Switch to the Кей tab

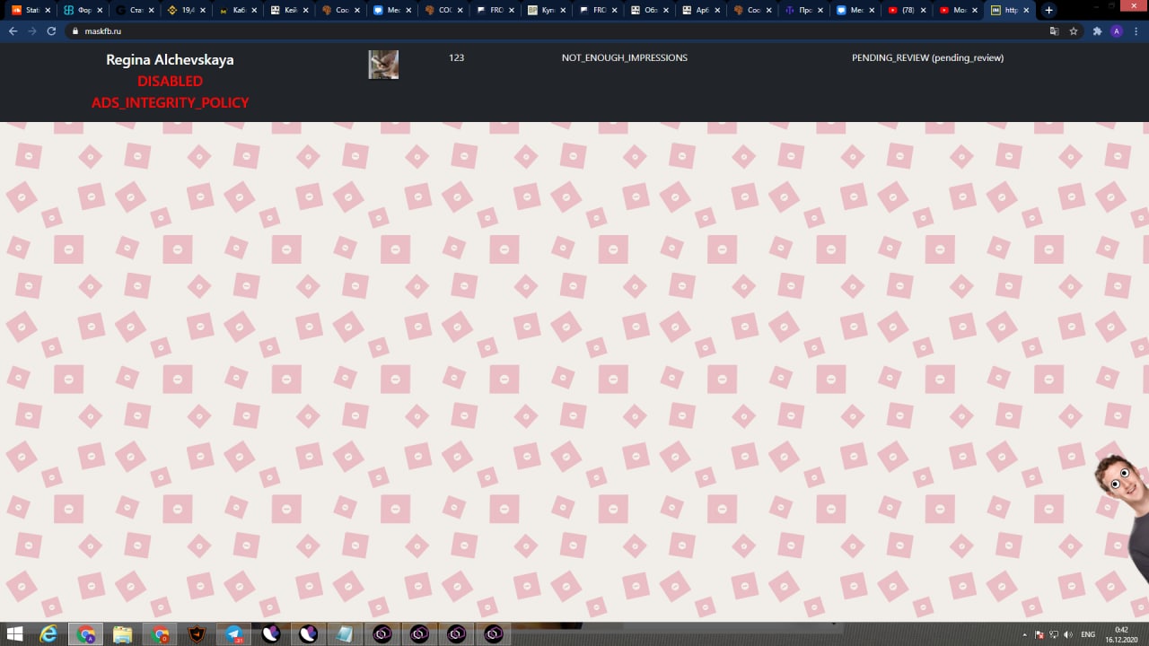coord(290,10)
